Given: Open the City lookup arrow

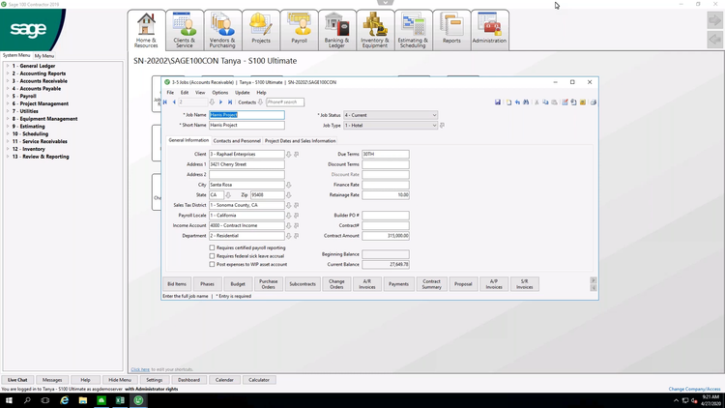Looking at the screenshot, I should 288,185.
